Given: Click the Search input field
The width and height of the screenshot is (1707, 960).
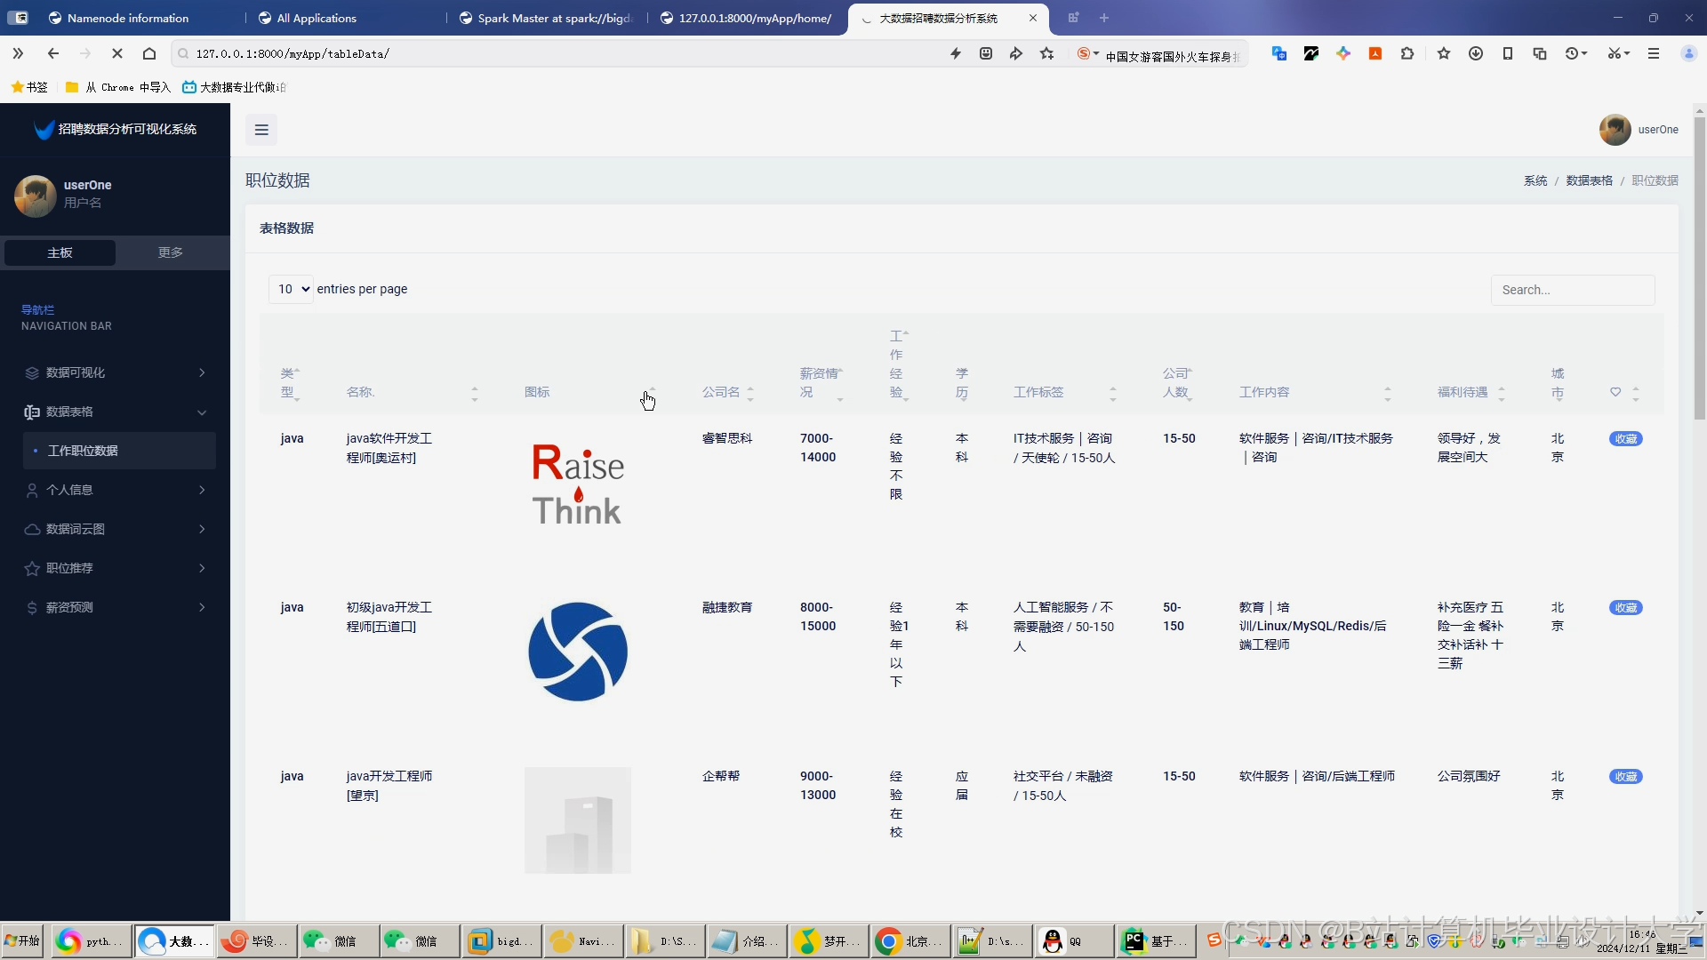Looking at the screenshot, I should point(1573,290).
